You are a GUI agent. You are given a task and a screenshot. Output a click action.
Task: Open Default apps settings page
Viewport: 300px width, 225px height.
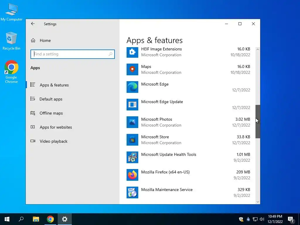click(x=51, y=99)
